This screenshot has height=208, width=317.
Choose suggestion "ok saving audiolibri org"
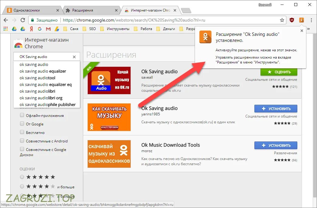[47, 98]
